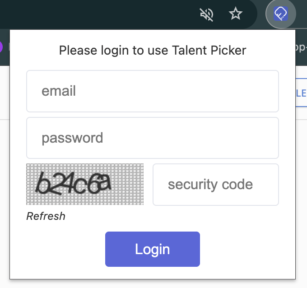The width and height of the screenshot is (307, 288).
Task: Click into the password field
Action: coord(153,138)
